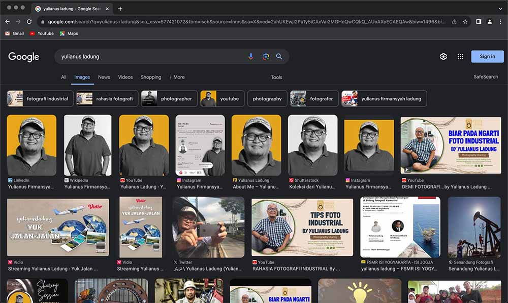Reload the page

tap(29, 22)
